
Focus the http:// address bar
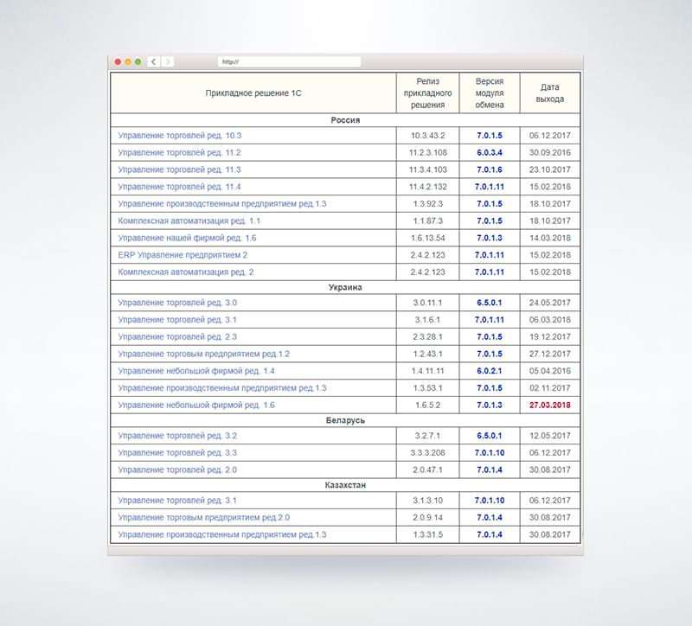(289, 61)
